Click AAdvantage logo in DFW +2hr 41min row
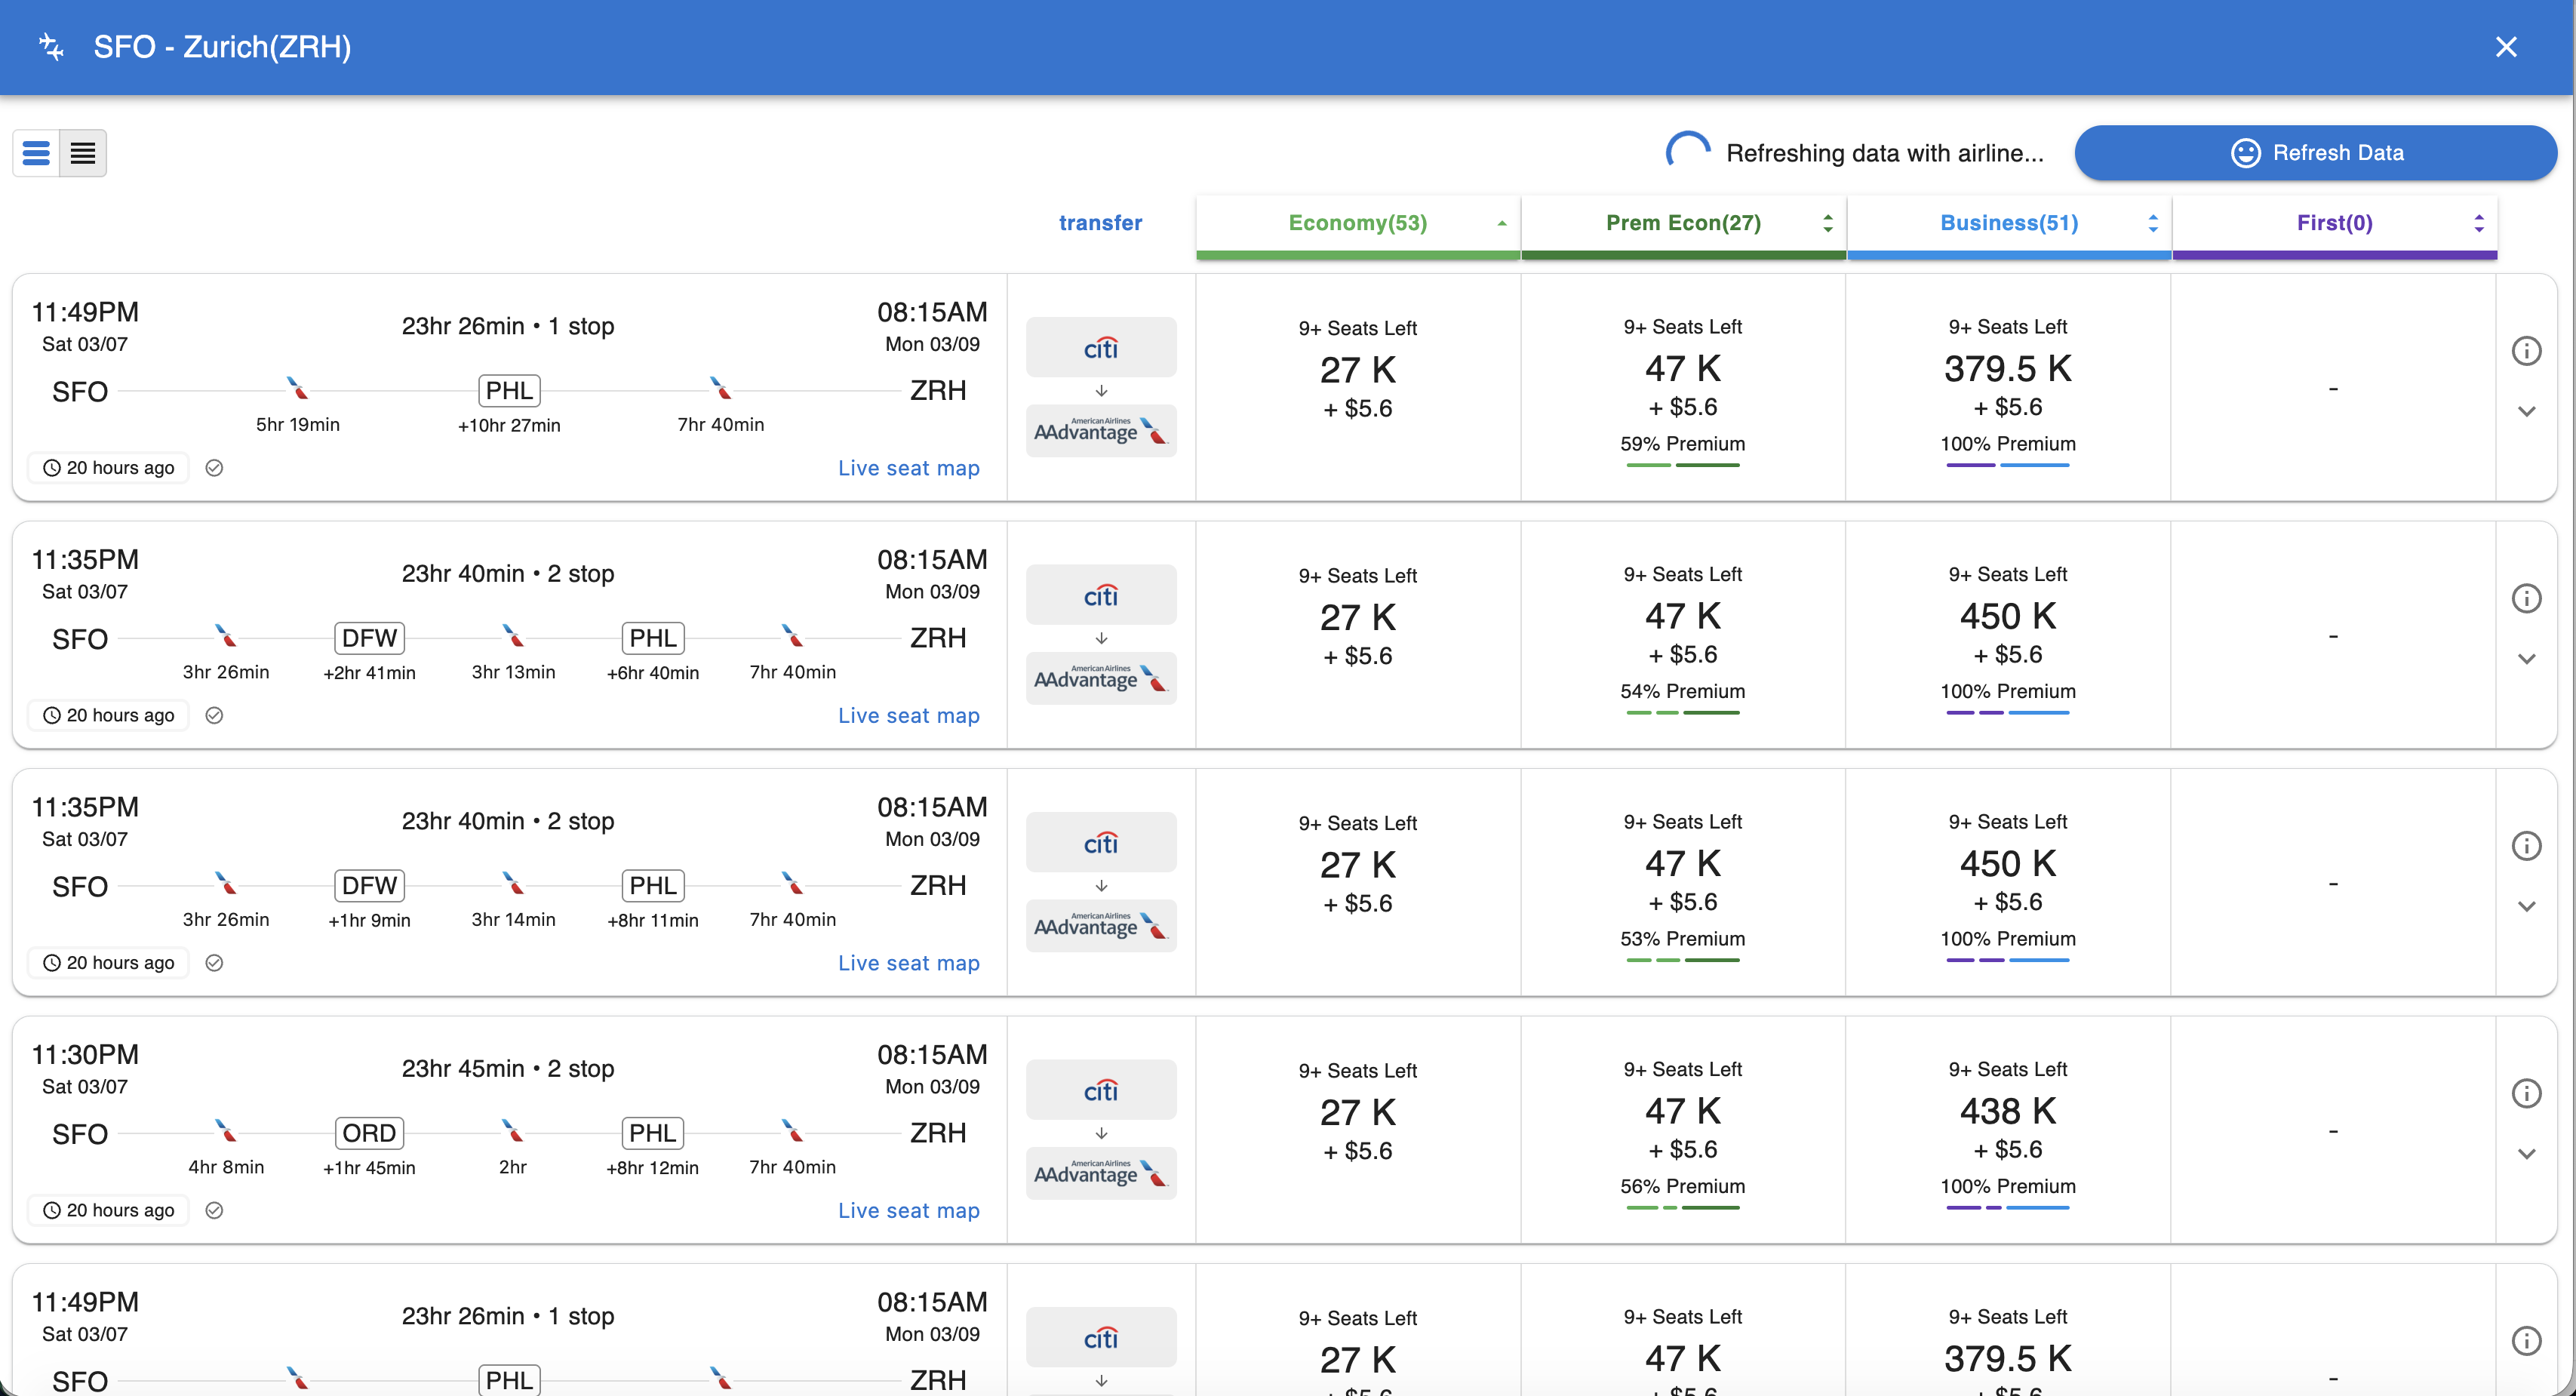The width and height of the screenshot is (2576, 1396). point(1101,679)
